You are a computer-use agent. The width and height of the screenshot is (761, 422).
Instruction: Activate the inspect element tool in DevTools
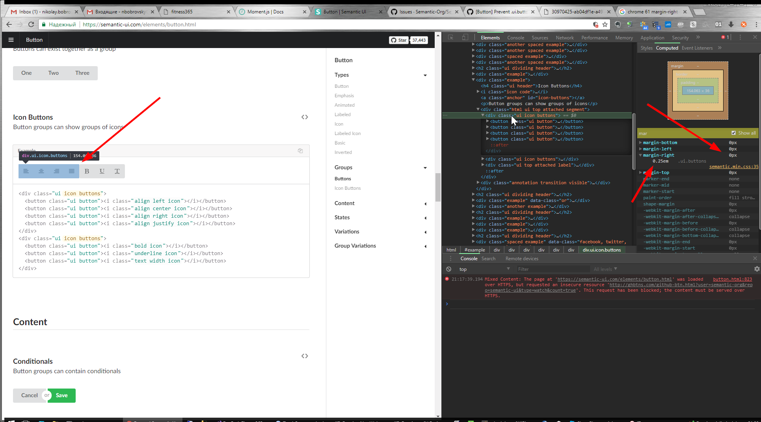click(450, 37)
